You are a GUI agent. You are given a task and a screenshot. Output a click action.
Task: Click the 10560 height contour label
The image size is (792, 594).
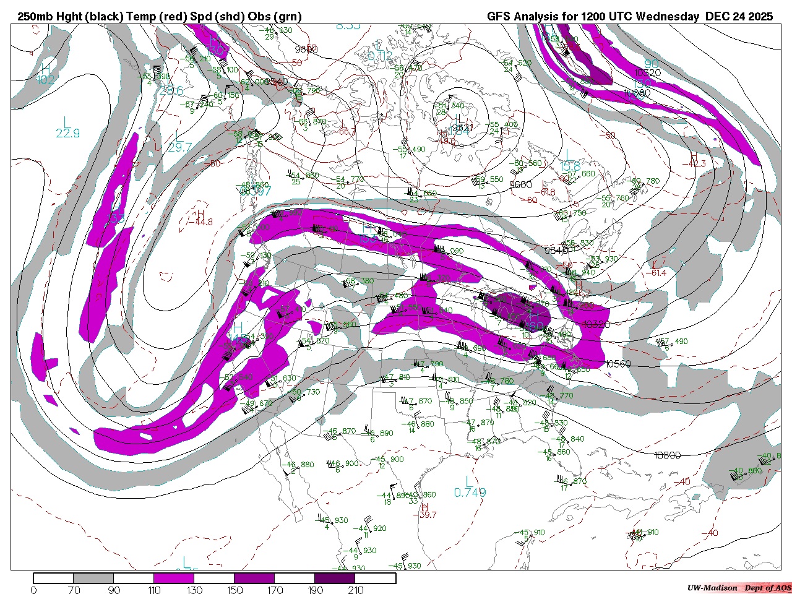[x=618, y=364]
